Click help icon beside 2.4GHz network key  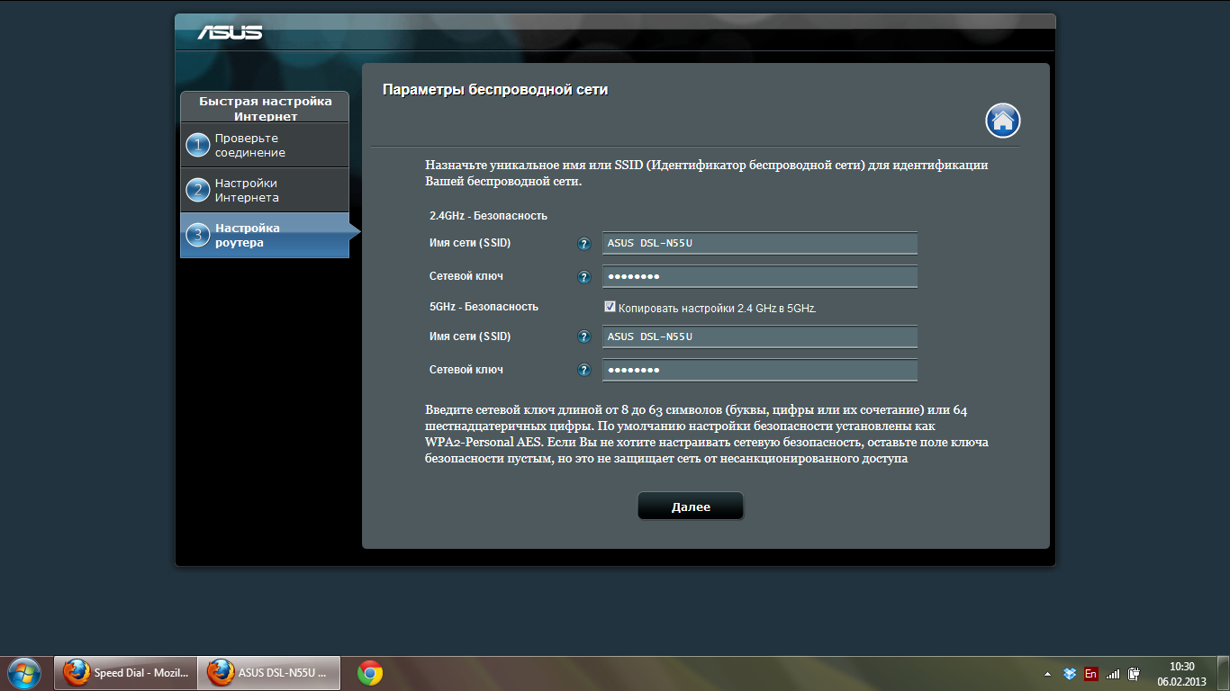(x=583, y=277)
